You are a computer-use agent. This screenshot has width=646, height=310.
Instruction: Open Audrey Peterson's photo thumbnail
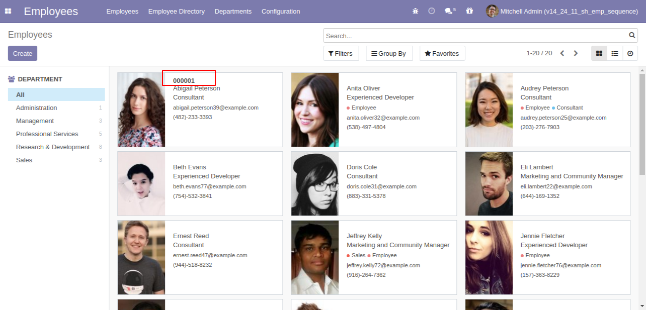point(489,110)
